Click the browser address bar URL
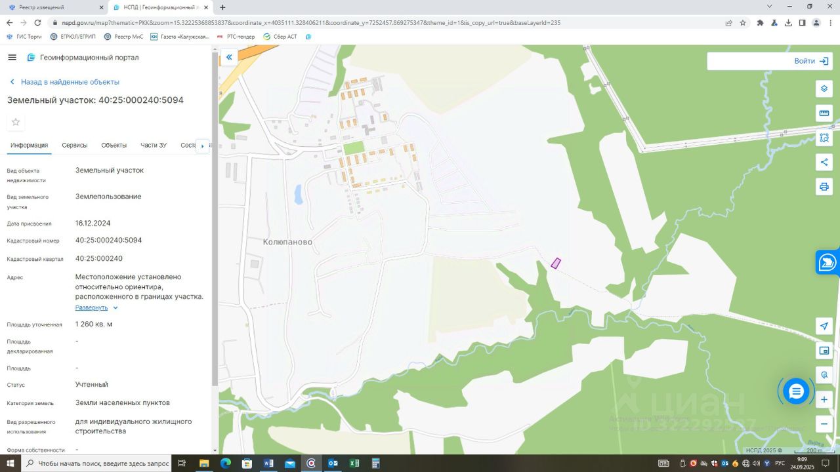840x472 pixels. [x=311, y=22]
